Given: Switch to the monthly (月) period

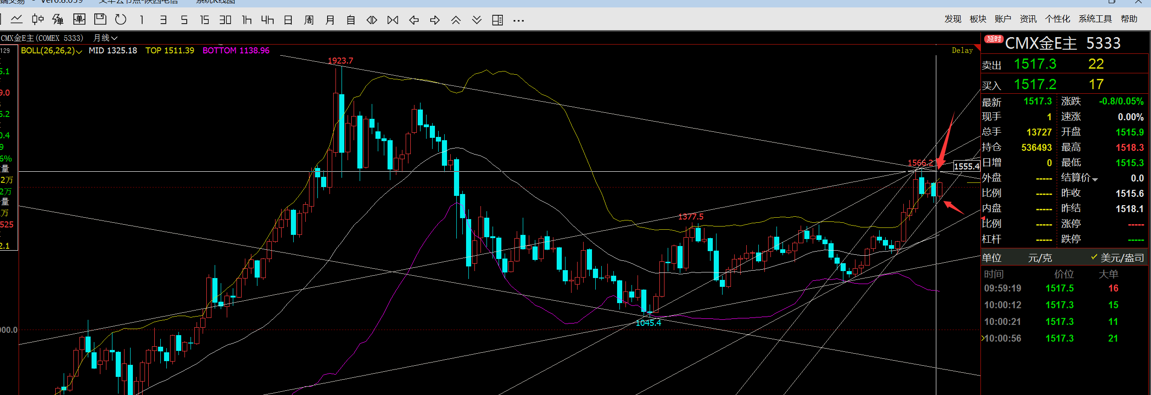Looking at the screenshot, I should [x=330, y=20].
